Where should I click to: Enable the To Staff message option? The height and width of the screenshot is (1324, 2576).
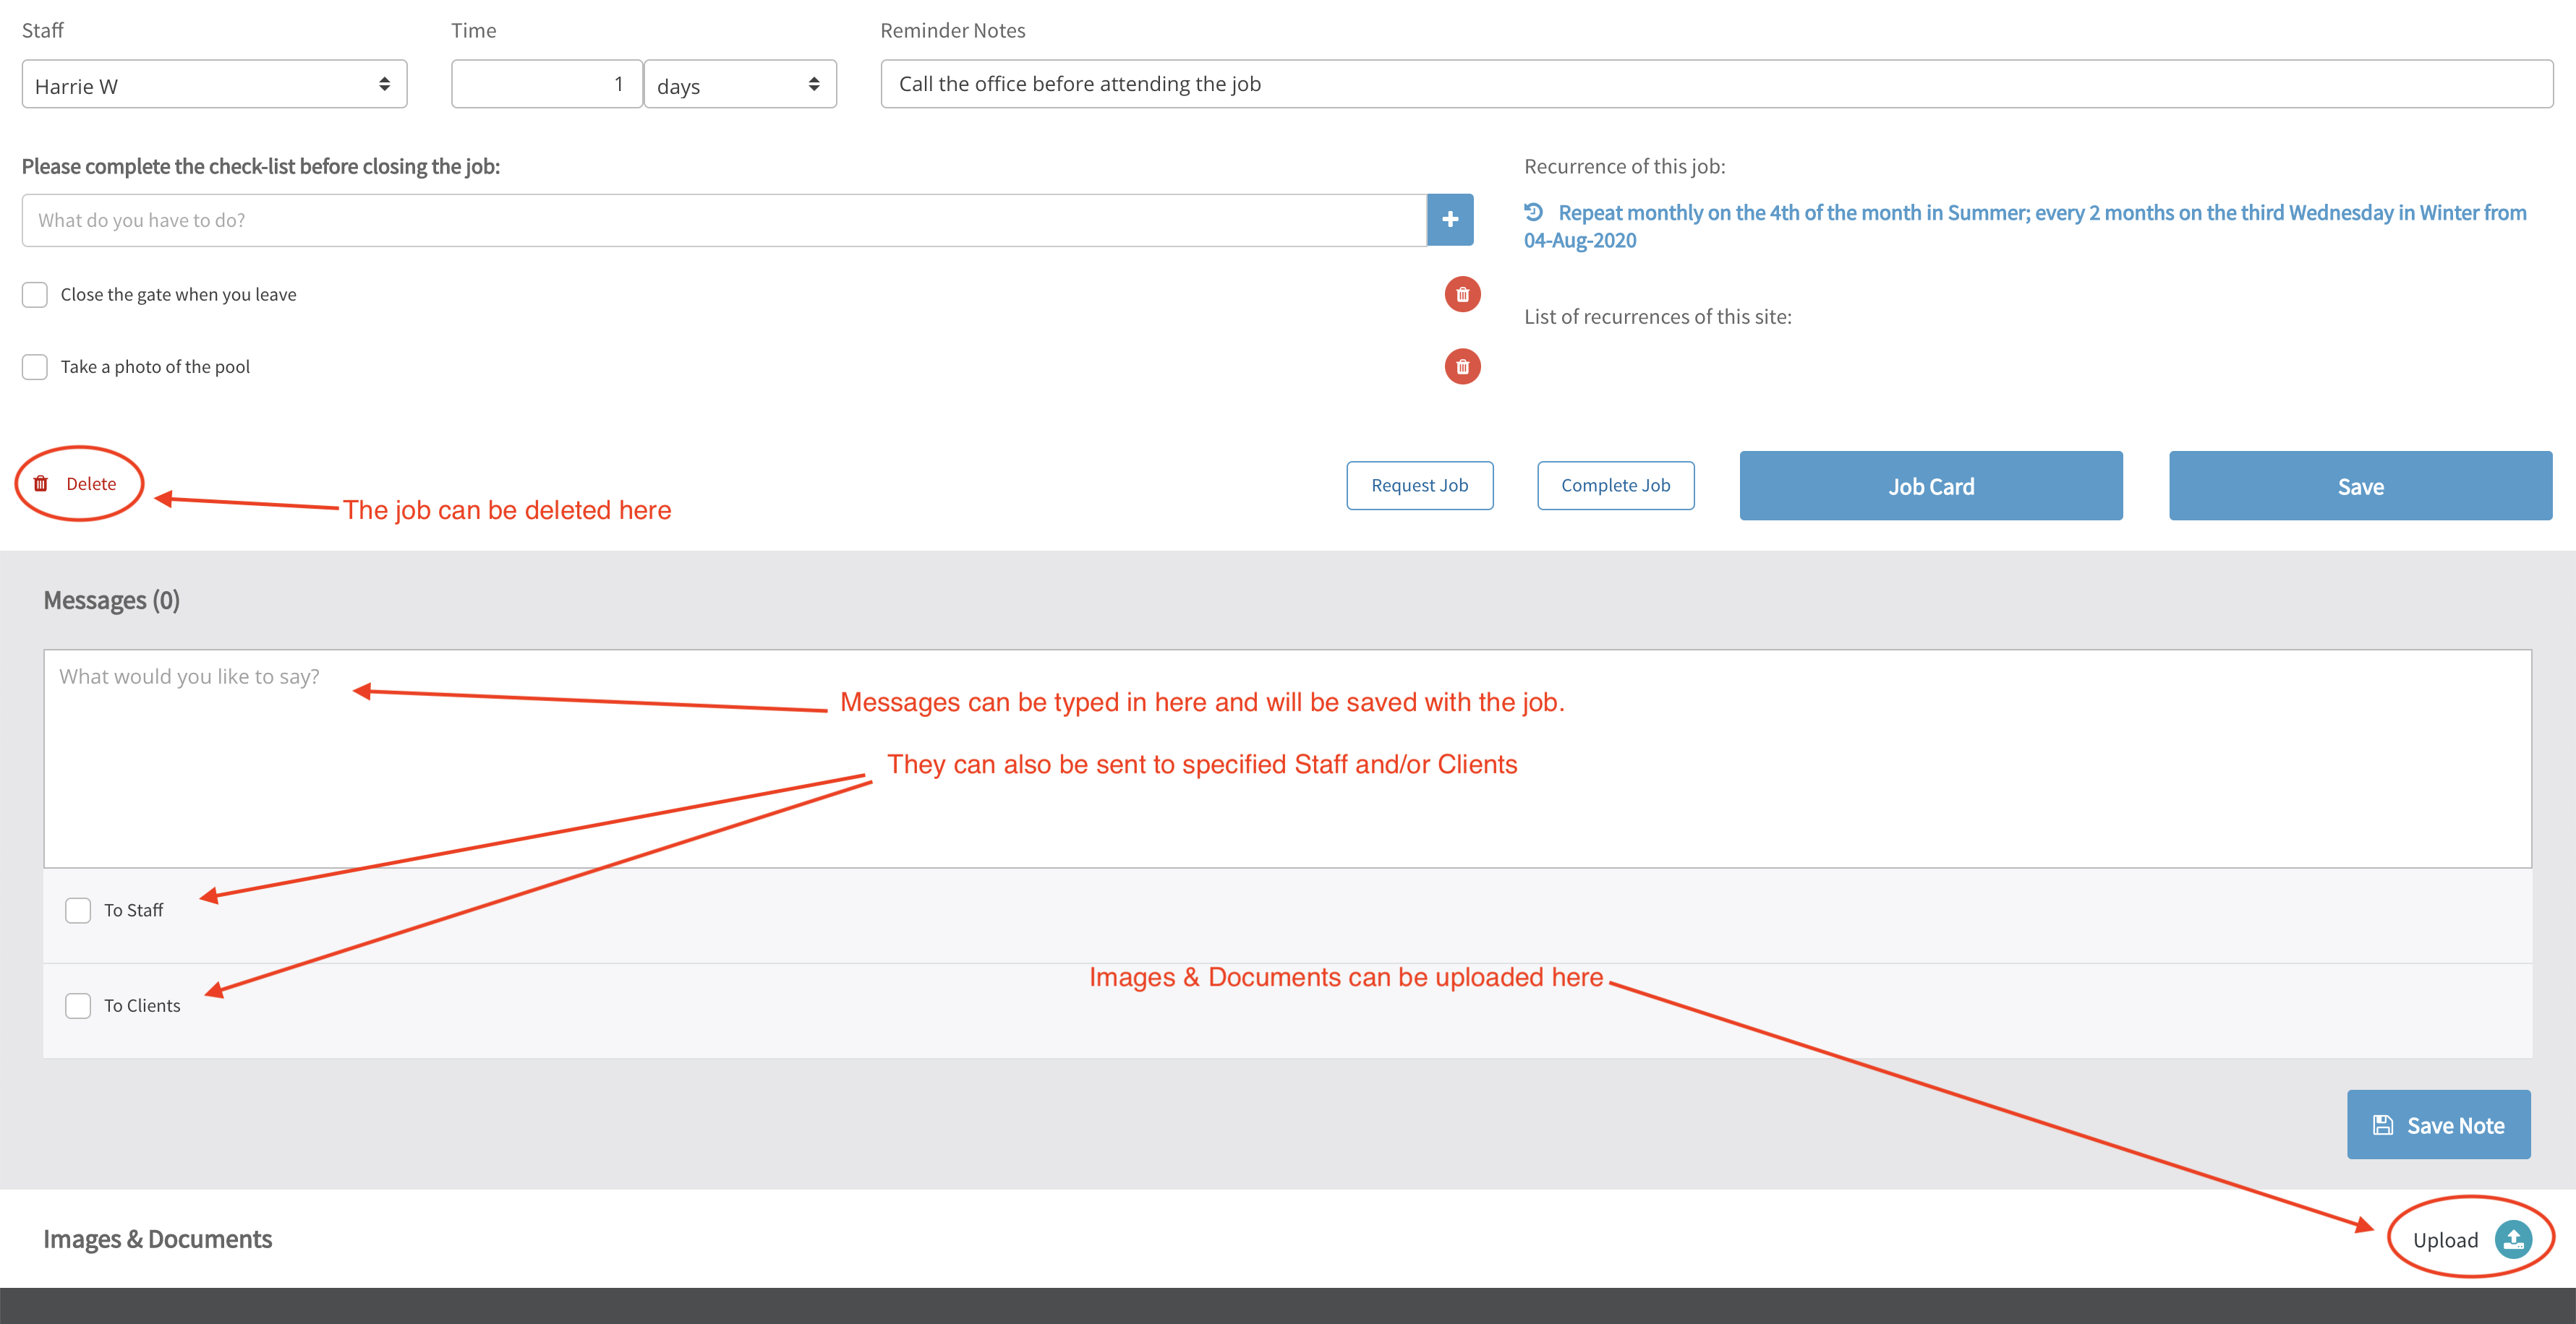coord(78,911)
